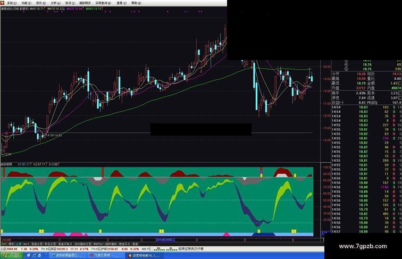Image resolution: width=402 pixels, height=259 pixels.
Task: Click the 量比 value 0.80
Action: [x=397, y=79]
